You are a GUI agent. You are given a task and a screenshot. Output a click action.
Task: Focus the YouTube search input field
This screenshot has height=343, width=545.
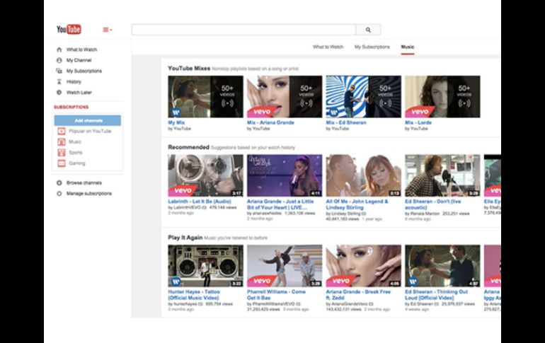pyautogui.click(x=244, y=30)
